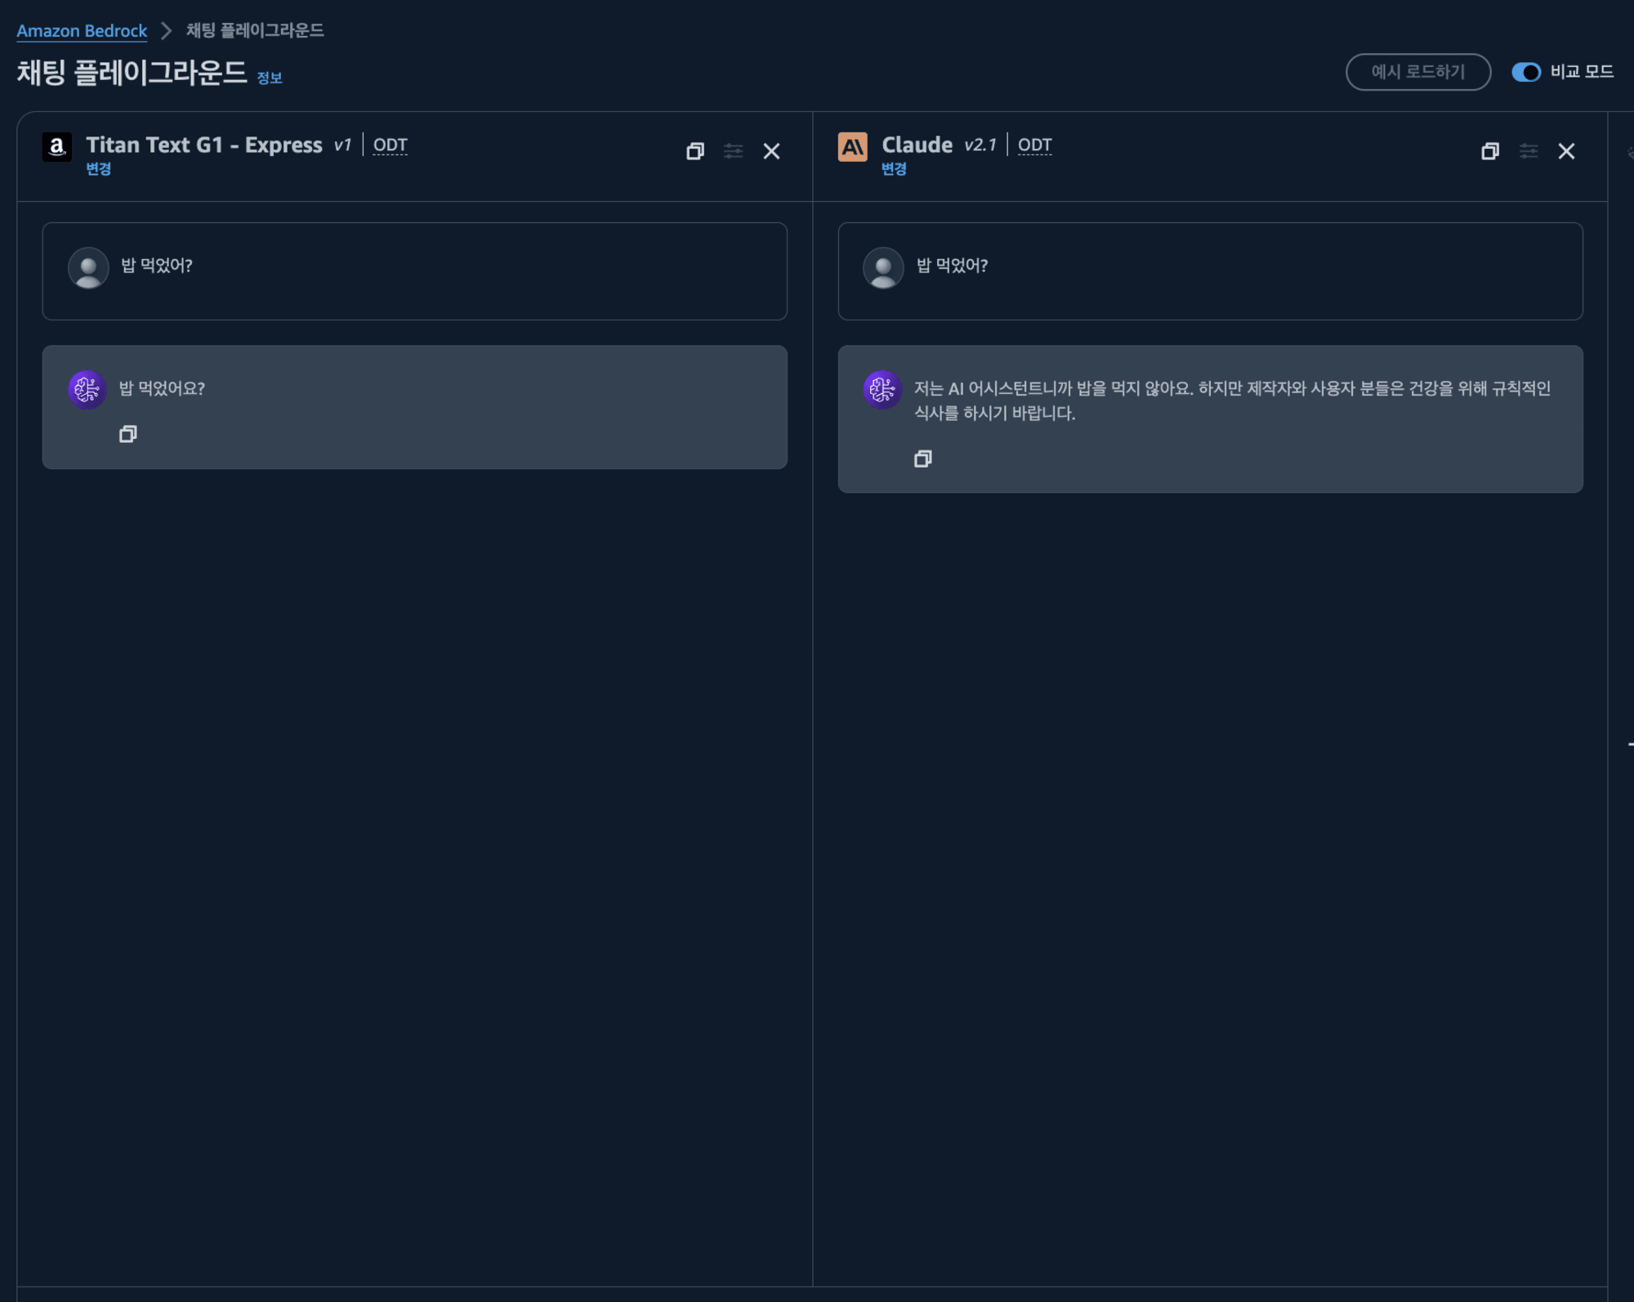The image size is (1634, 1302).
Task: Click the Claude reply beginning '저는 AI 어시스턴트니까'
Action: (1232, 400)
